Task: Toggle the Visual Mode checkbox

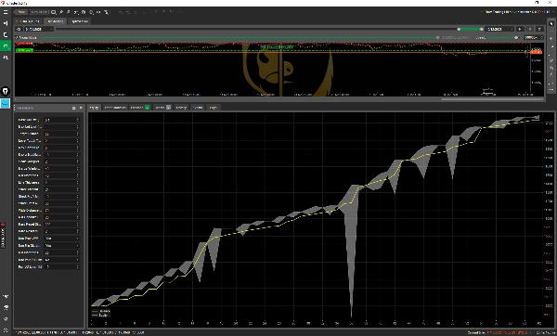Action: pos(17,38)
